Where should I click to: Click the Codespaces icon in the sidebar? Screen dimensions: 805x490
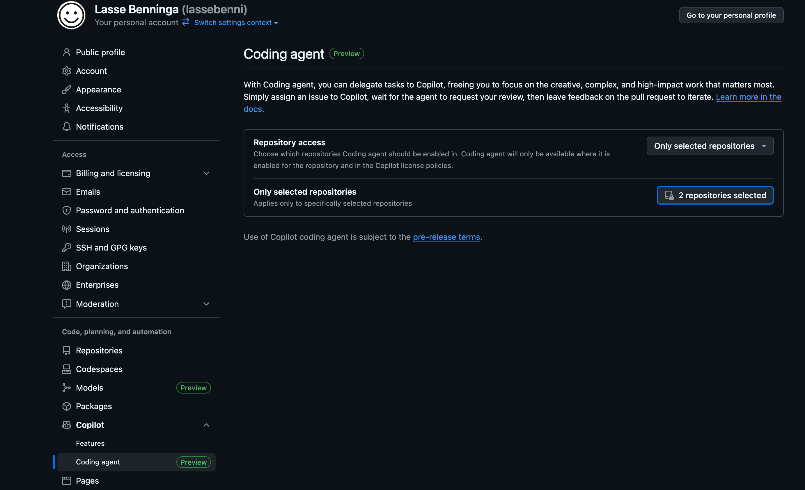tap(67, 369)
